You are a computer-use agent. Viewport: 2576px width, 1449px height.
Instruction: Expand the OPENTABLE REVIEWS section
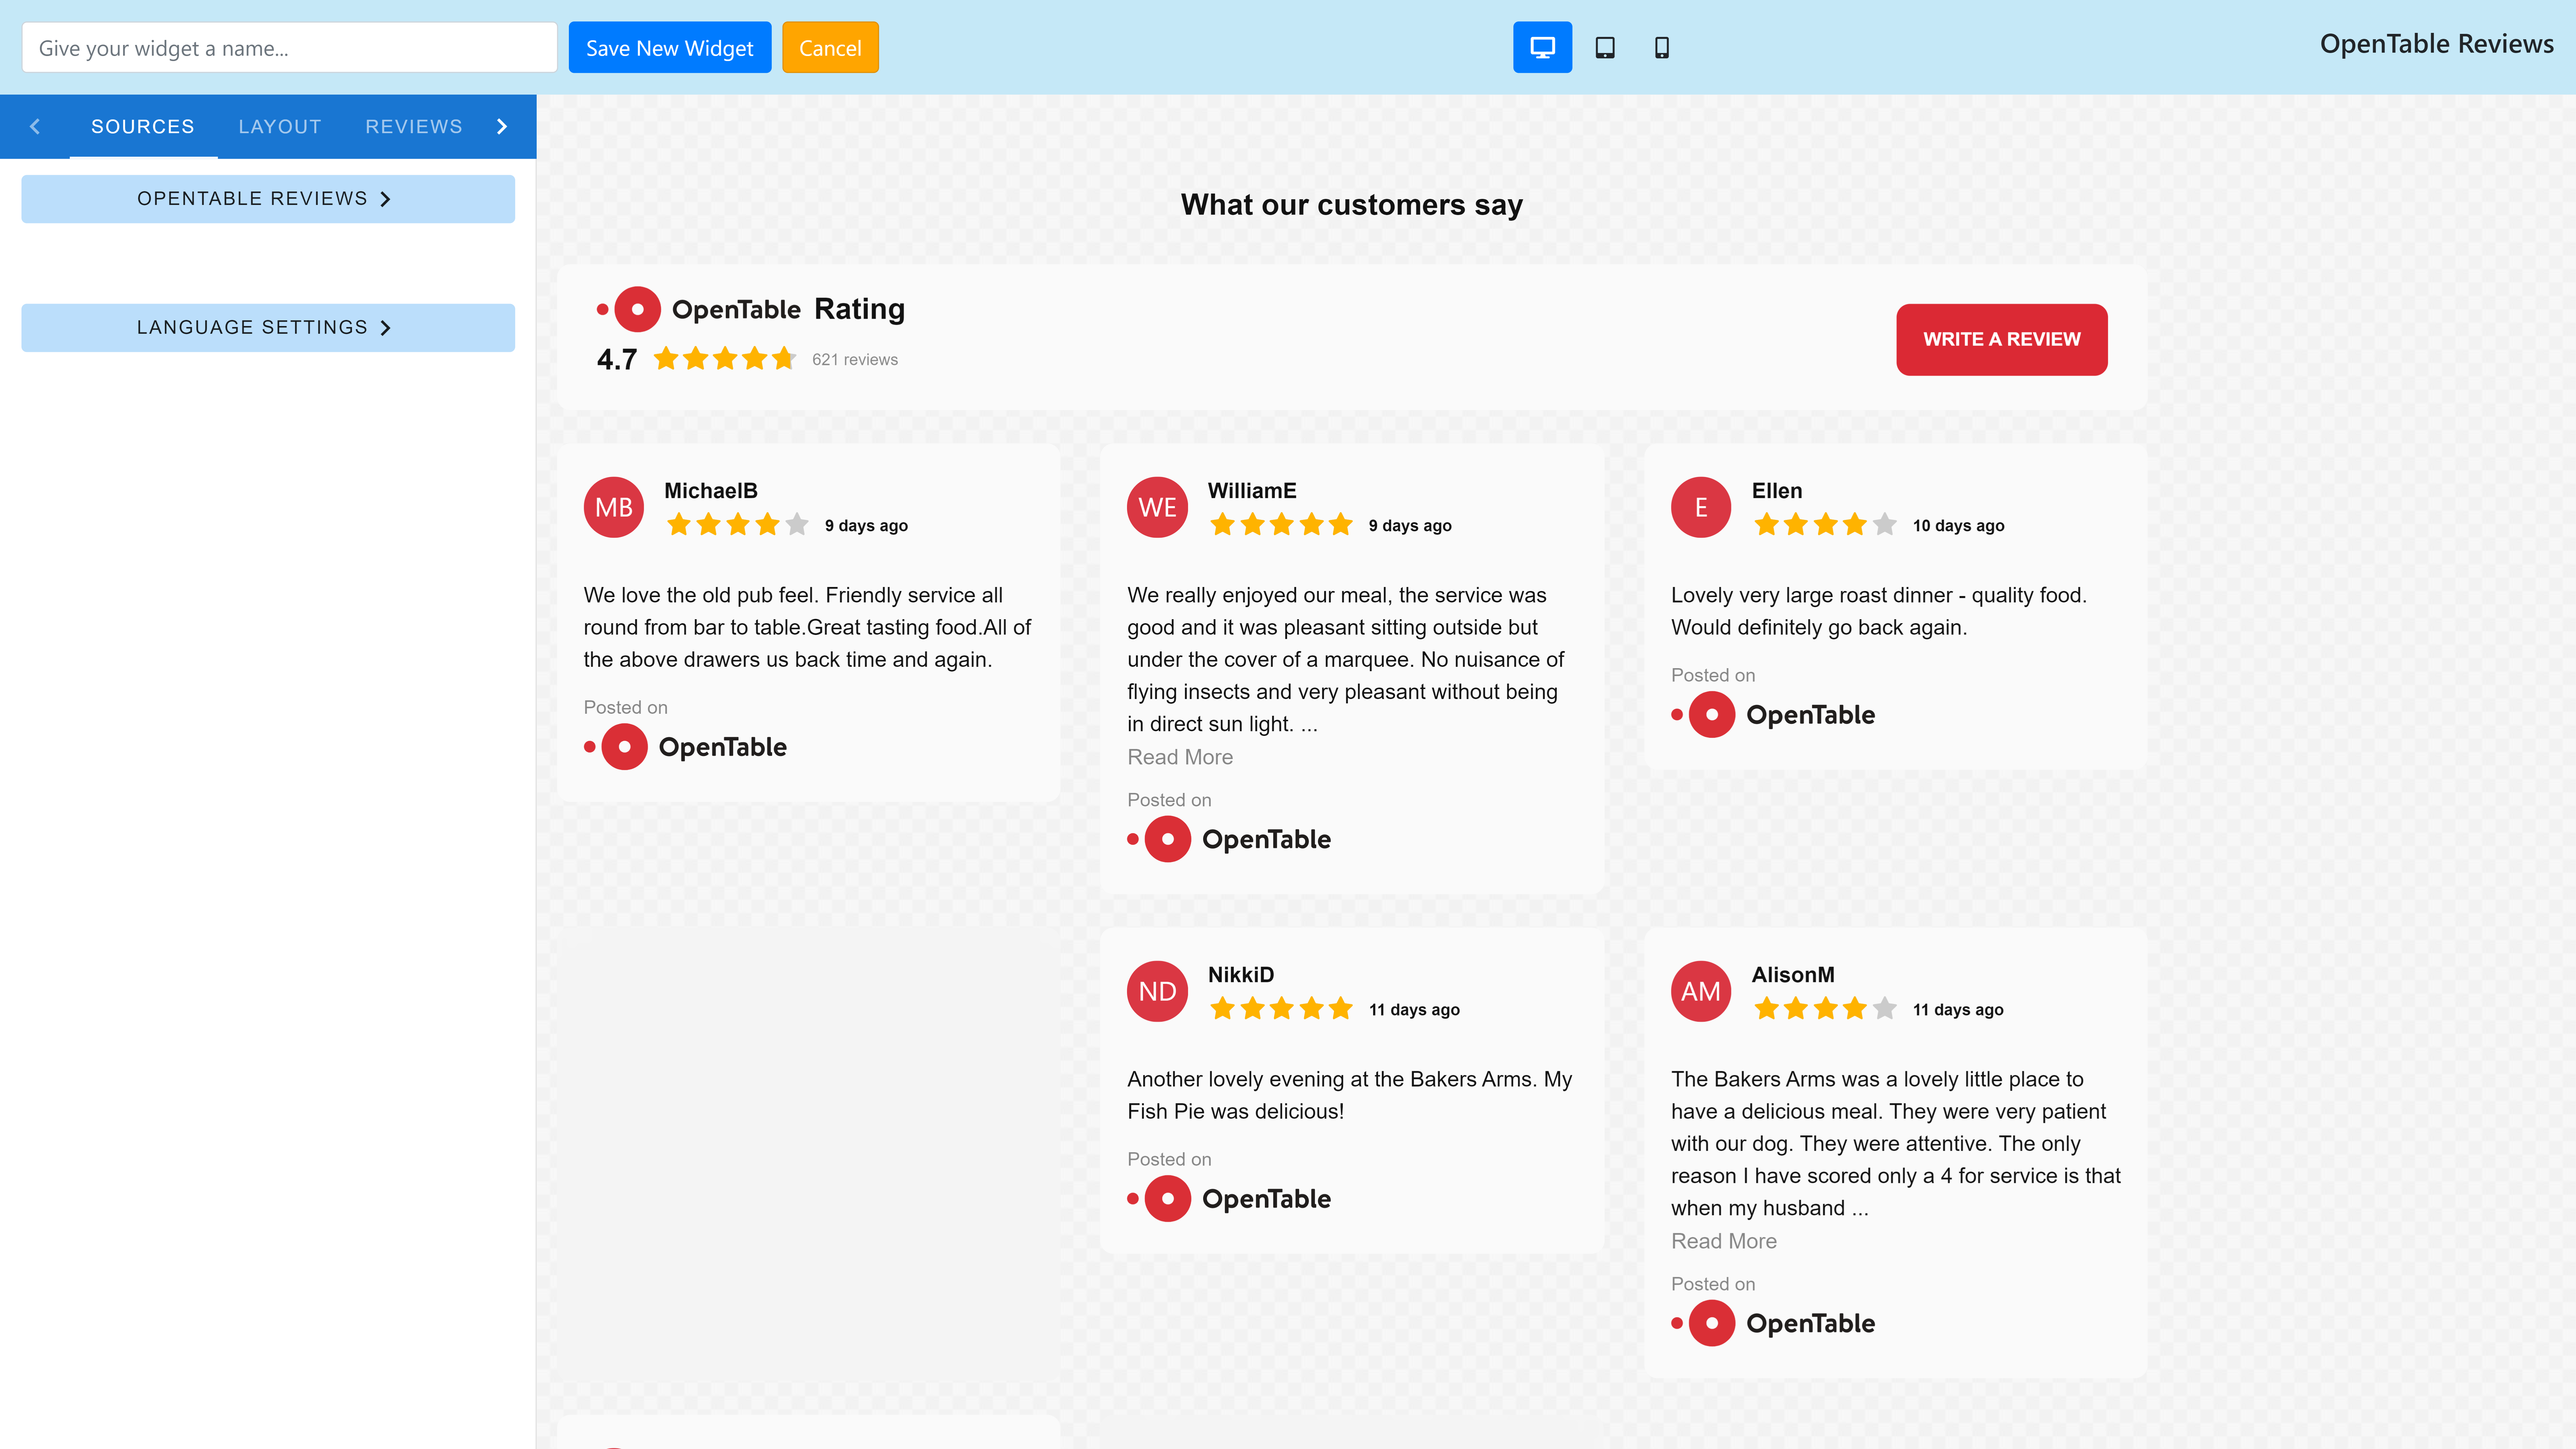click(x=267, y=198)
